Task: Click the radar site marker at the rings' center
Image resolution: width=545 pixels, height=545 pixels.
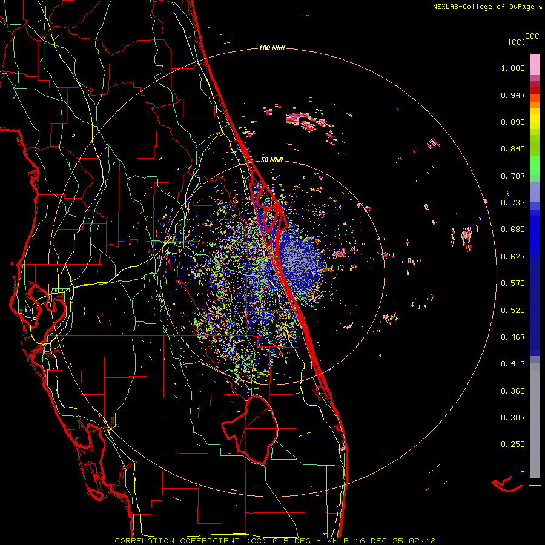Action: pos(272,273)
